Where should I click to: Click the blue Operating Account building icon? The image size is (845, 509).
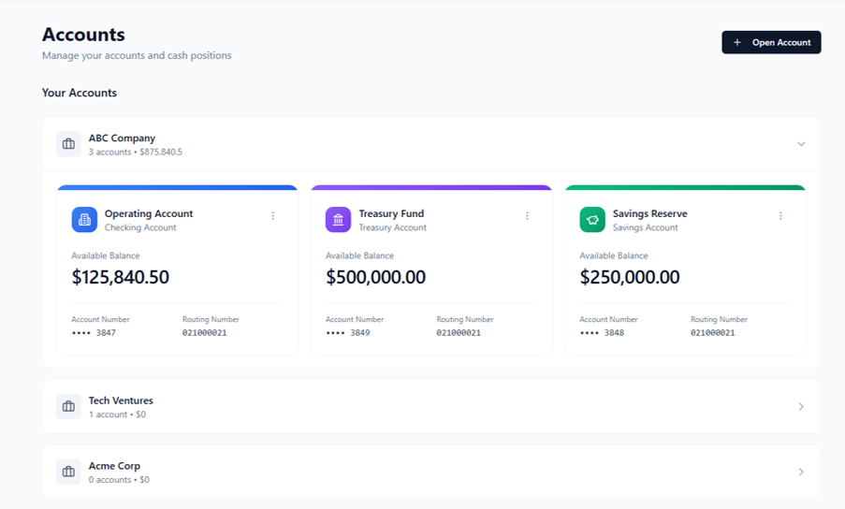coord(84,220)
